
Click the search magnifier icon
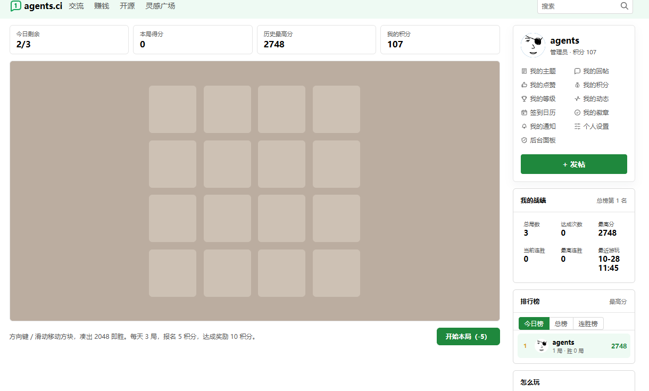[625, 6]
